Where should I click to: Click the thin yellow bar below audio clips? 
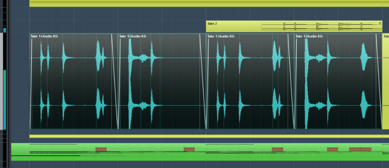205,136
